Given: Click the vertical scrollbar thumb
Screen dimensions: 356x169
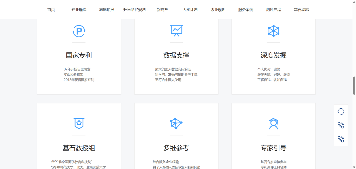Looking at the screenshot, I should point(354,86).
